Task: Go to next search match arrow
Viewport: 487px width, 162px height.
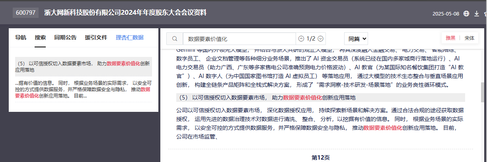Action: (320, 39)
